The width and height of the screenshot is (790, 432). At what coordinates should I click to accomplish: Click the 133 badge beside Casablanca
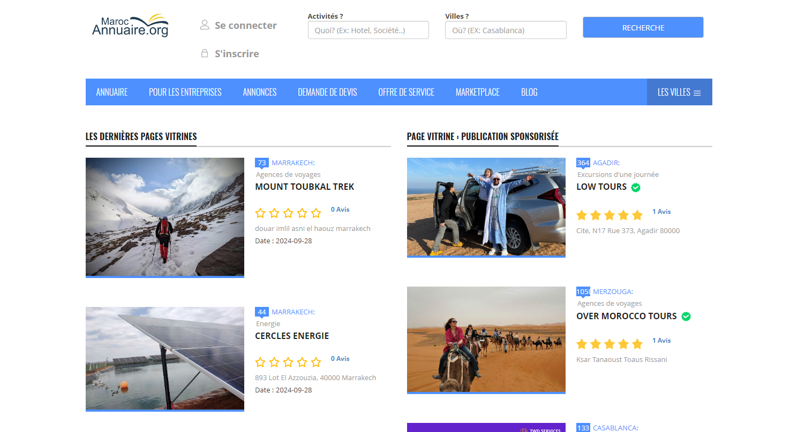[583, 428]
